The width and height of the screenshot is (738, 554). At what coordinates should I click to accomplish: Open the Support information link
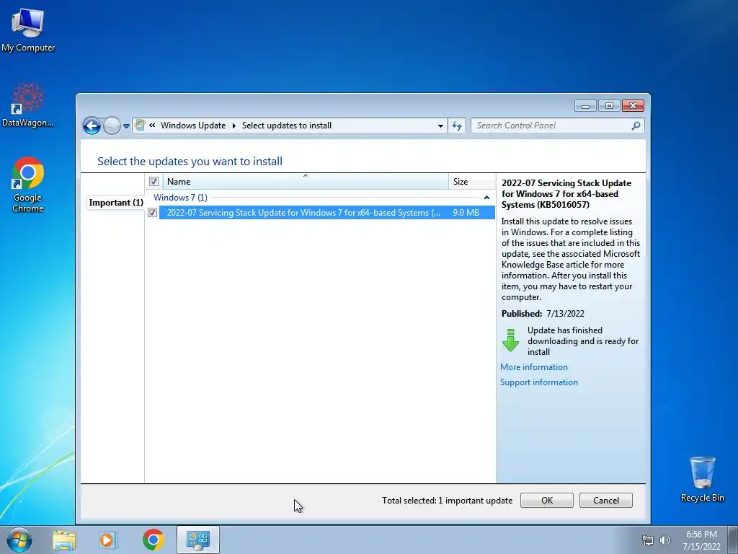point(539,382)
